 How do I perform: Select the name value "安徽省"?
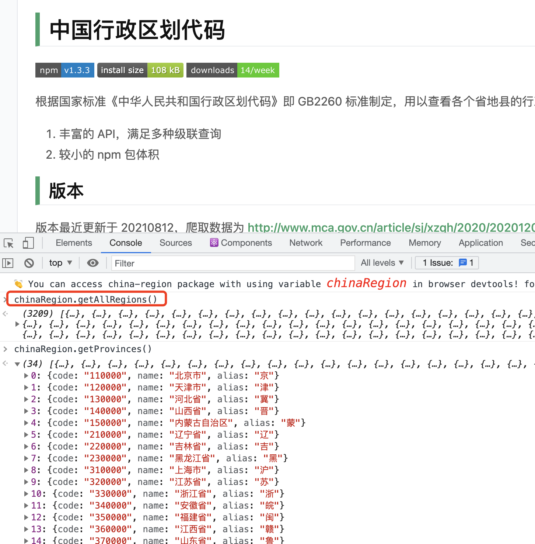[x=193, y=506]
